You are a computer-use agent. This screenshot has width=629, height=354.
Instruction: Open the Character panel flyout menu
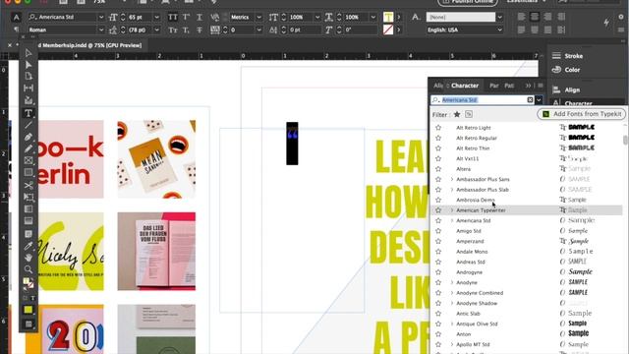[x=541, y=86]
